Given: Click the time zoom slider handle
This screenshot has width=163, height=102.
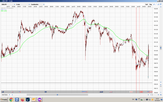Looking at the screenshot, I should [x=152, y=95].
